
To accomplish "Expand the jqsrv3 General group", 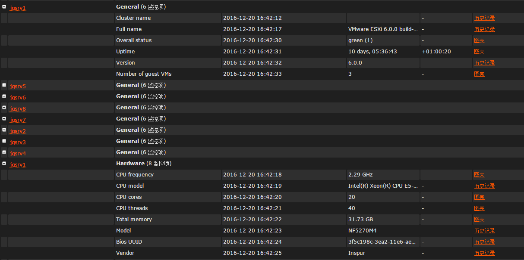I will (x=4, y=141).
